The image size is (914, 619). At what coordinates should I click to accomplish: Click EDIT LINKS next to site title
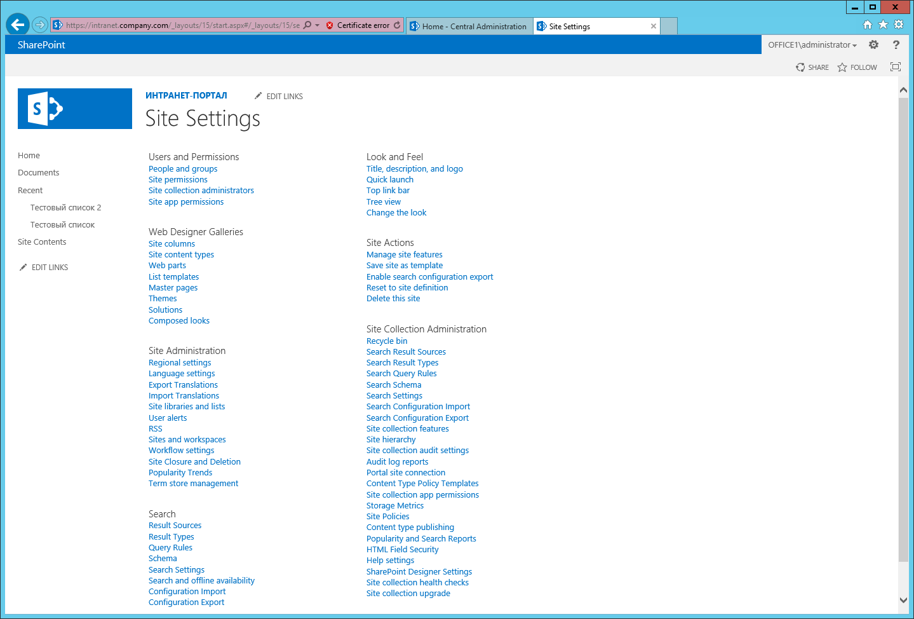[279, 97]
